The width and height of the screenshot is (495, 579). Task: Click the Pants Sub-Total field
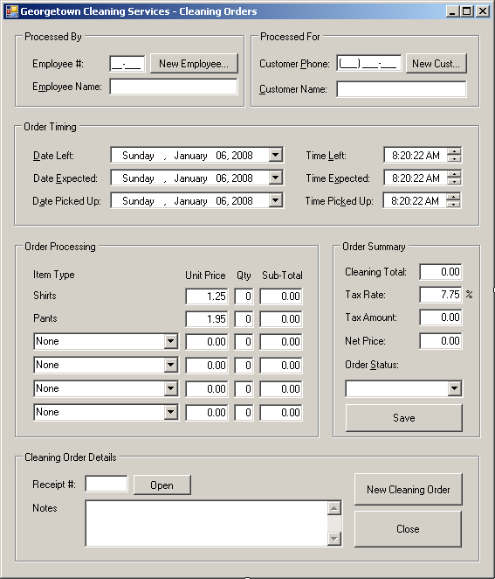(x=281, y=319)
